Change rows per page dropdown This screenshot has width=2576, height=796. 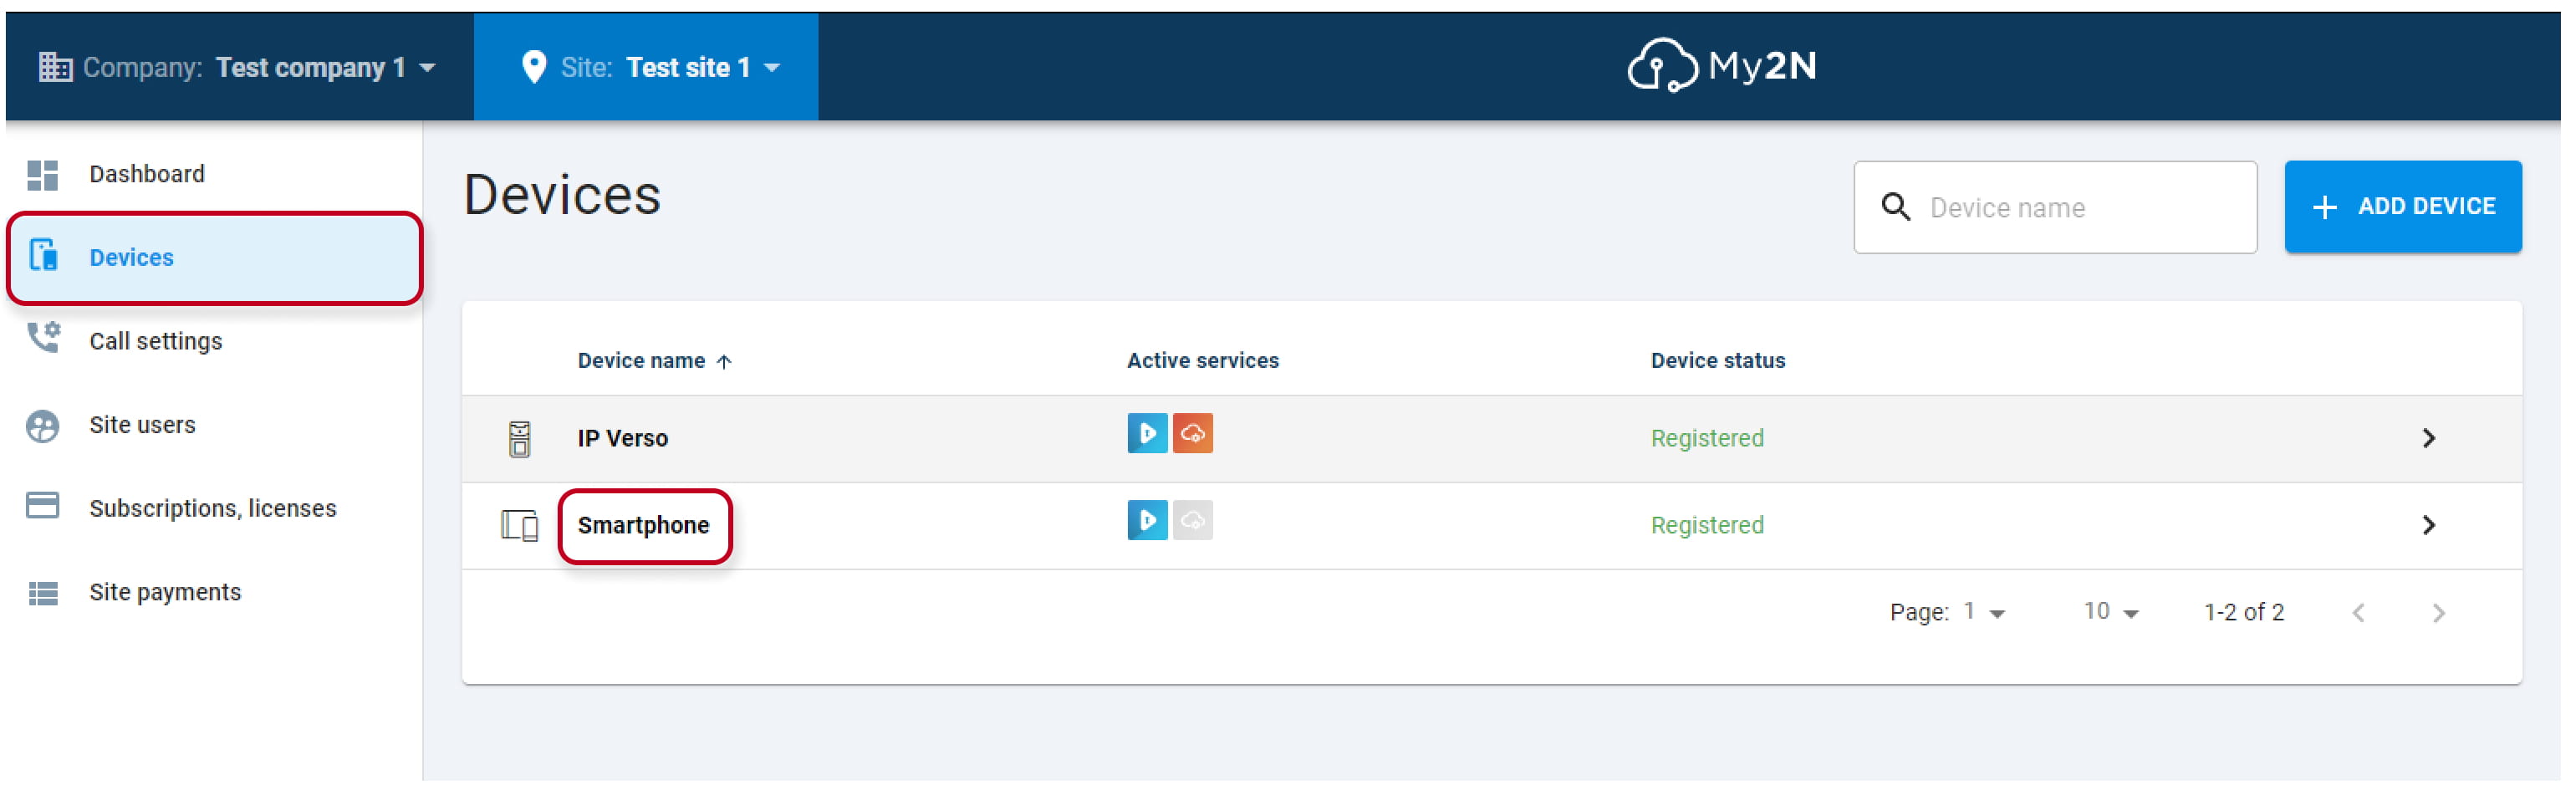pyautogui.click(x=2111, y=612)
